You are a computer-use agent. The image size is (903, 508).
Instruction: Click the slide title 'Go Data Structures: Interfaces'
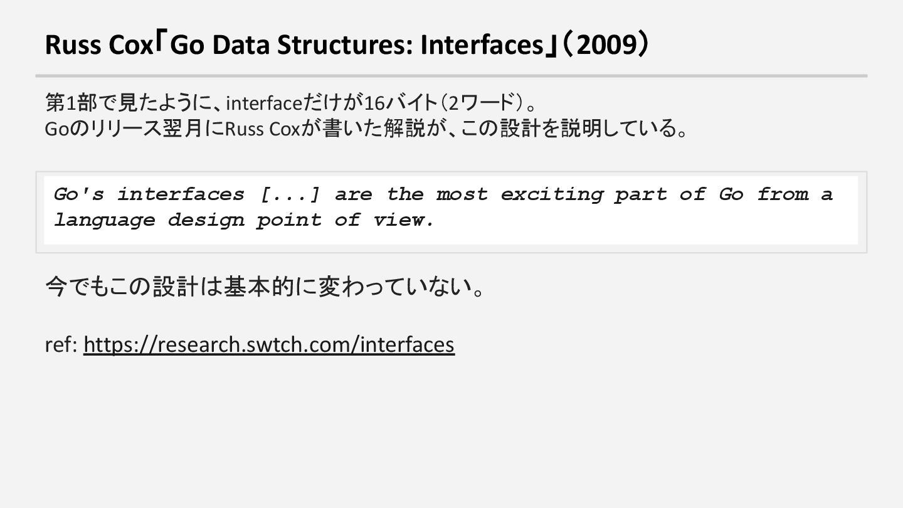357,45
